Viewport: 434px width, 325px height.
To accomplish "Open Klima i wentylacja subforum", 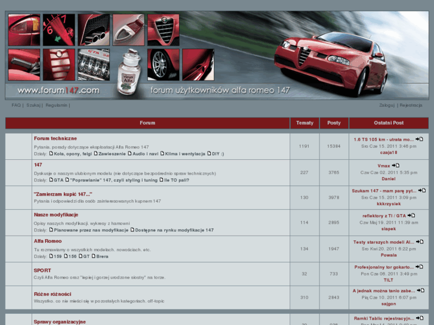I will (x=185, y=154).
